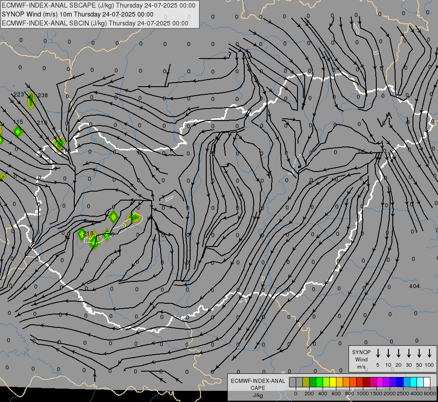Screen dimensions: 438x402
Task: Click the SYNOP Wind m/s legend label
Action: tap(361, 359)
